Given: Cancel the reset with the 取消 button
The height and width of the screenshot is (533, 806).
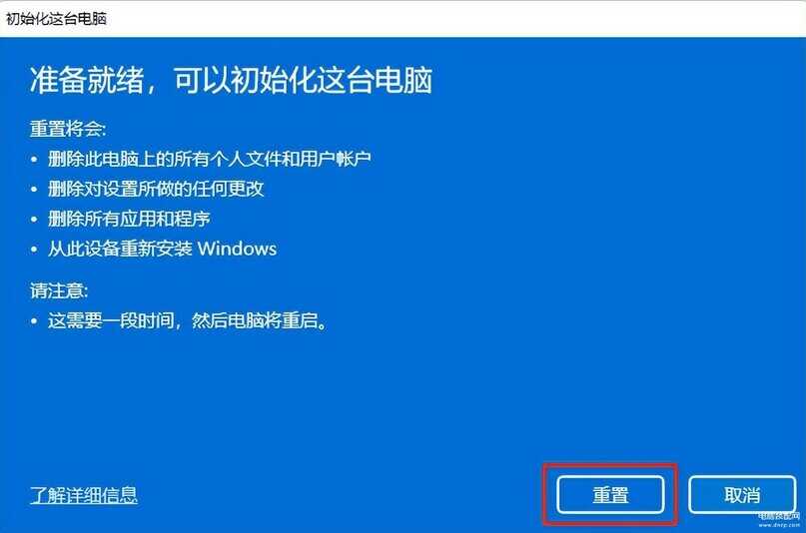Looking at the screenshot, I should click(742, 495).
